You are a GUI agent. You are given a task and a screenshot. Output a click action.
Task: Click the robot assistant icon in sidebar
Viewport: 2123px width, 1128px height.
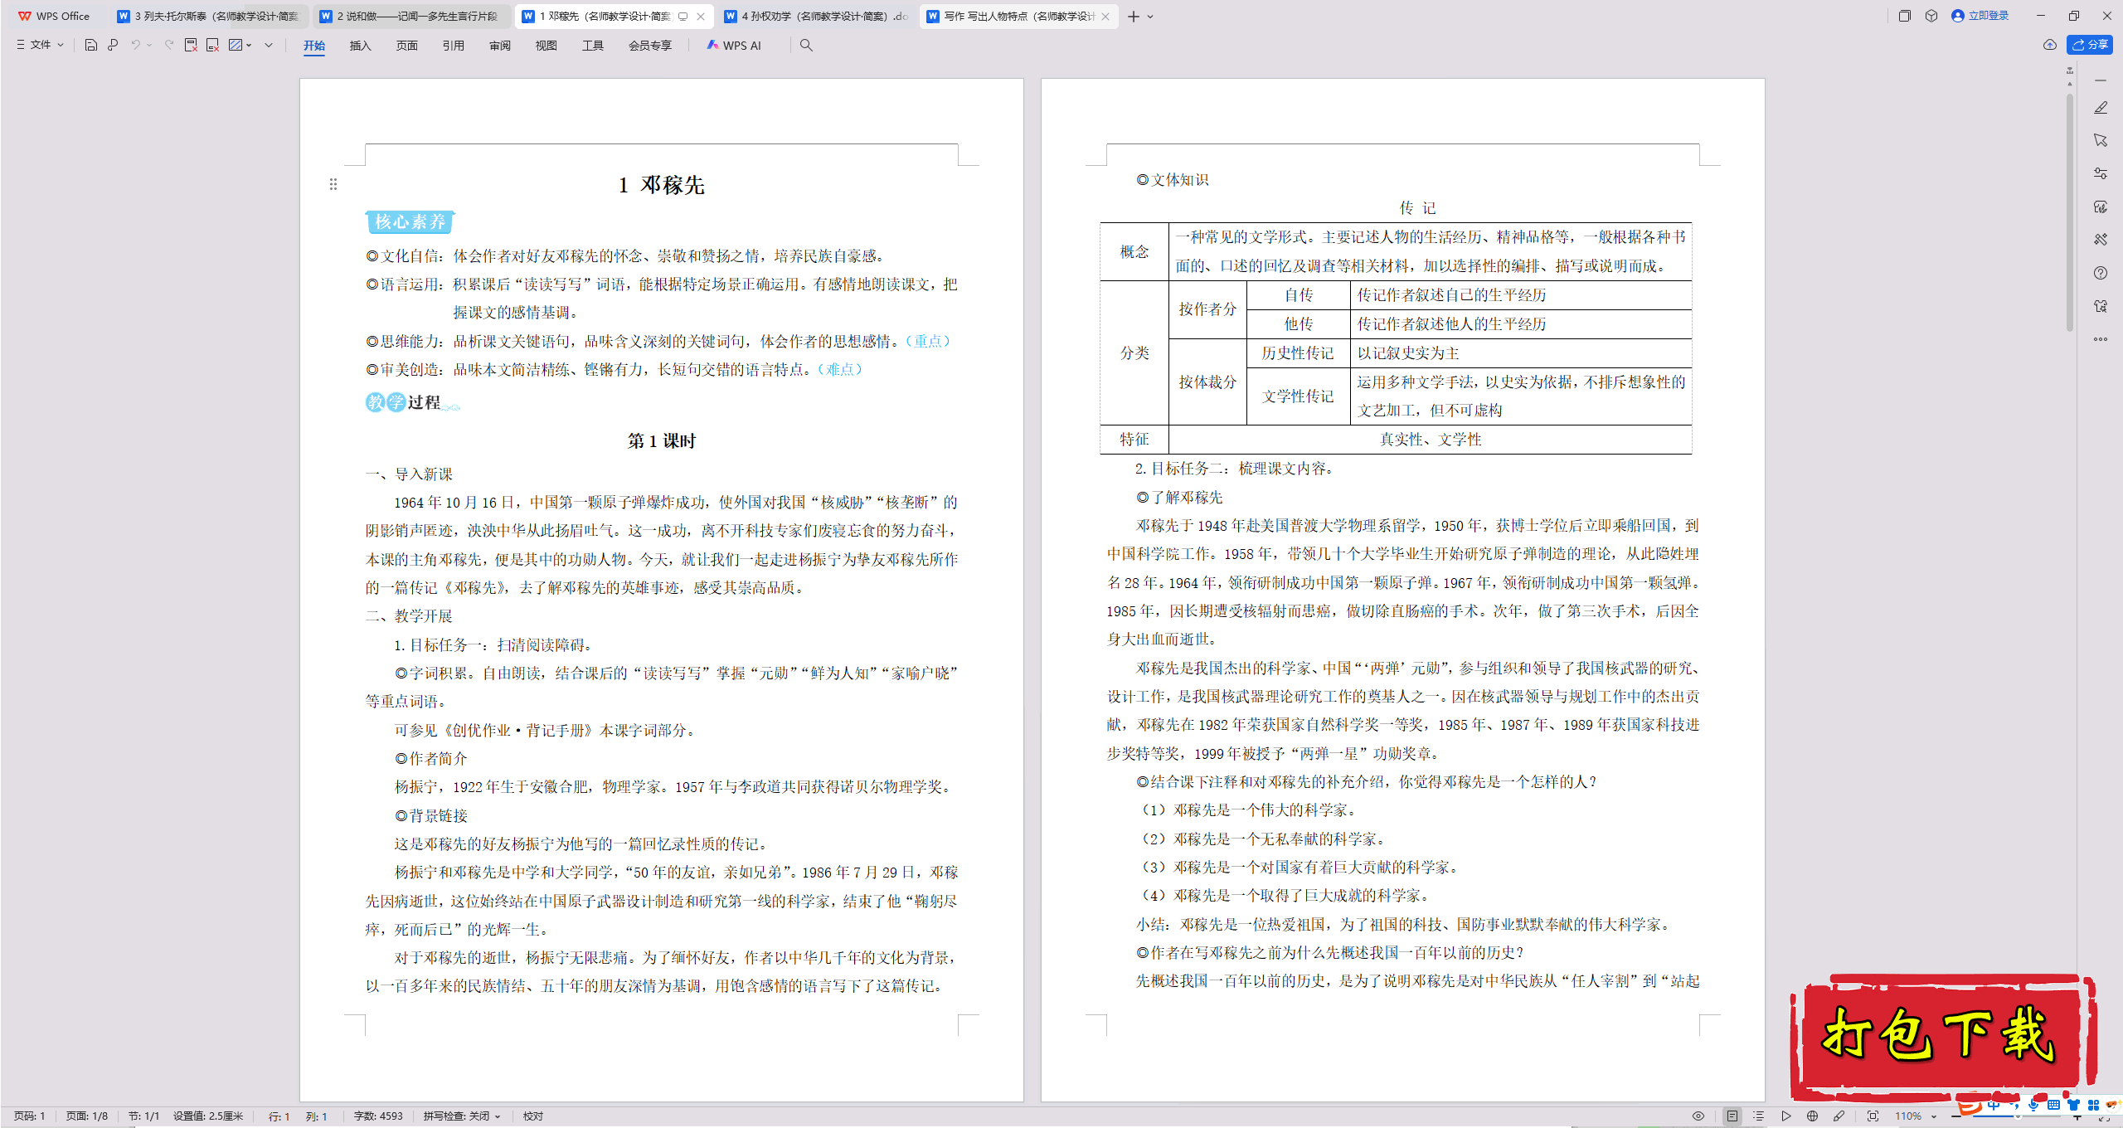2101,306
